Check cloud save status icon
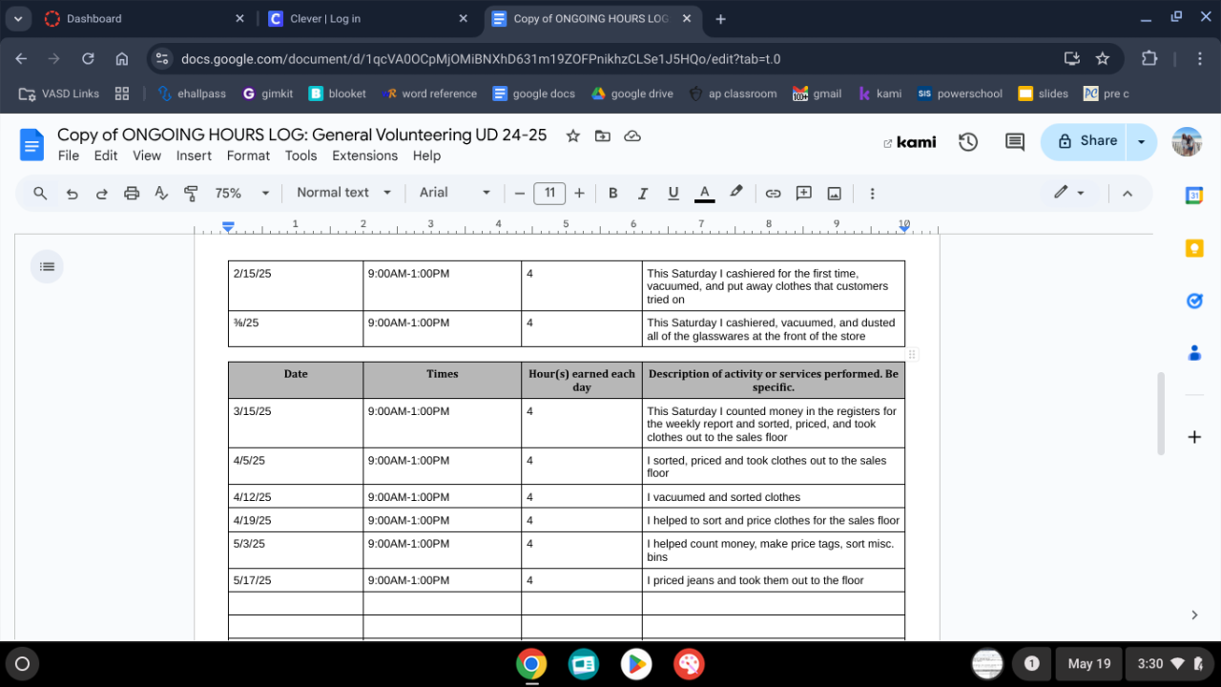This screenshot has width=1221, height=687. point(631,136)
